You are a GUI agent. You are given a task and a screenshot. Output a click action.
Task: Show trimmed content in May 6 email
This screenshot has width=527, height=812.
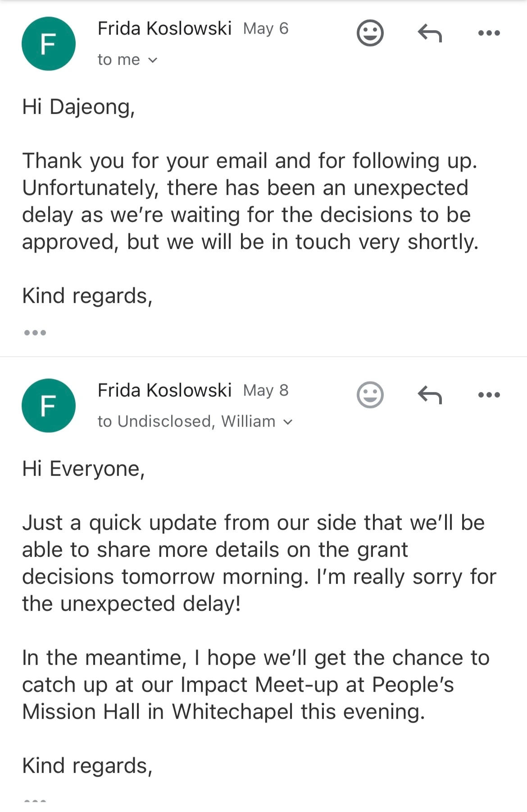35,333
